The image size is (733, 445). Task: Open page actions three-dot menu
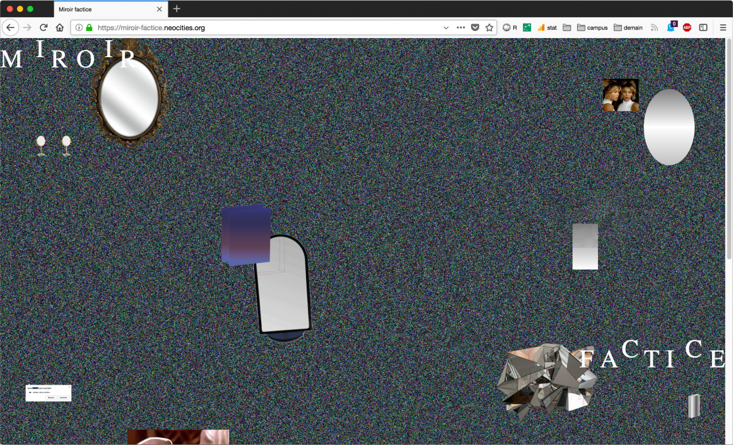(x=461, y=28)
